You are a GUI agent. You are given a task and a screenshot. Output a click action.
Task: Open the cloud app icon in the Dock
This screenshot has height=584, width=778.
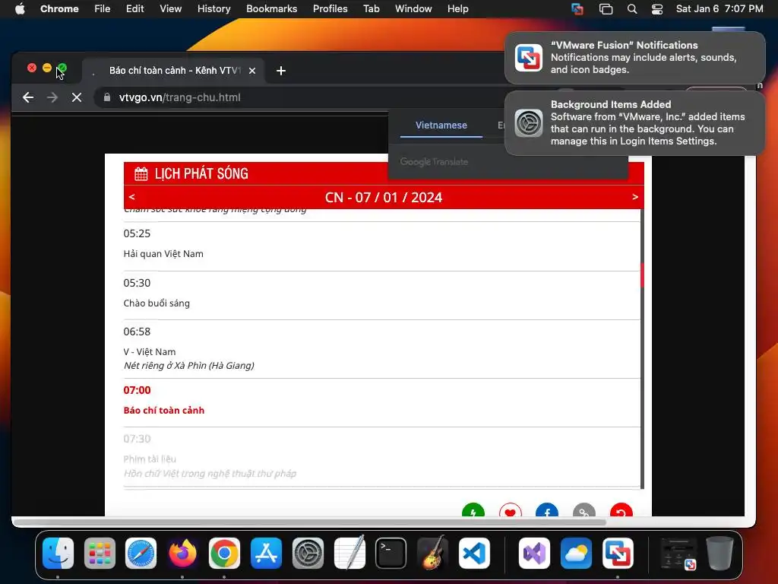pos(576,553)
